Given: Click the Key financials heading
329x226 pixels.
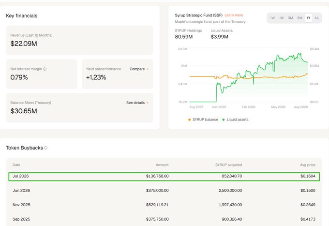Looking at the screenshot, I should [22, 16].
